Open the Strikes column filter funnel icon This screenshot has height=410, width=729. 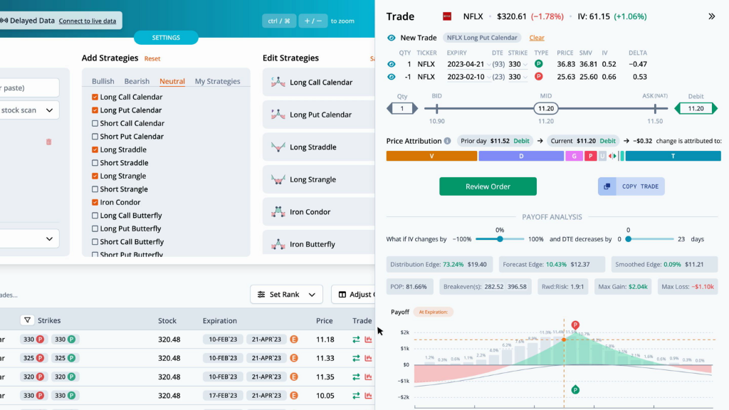point(28,320)
